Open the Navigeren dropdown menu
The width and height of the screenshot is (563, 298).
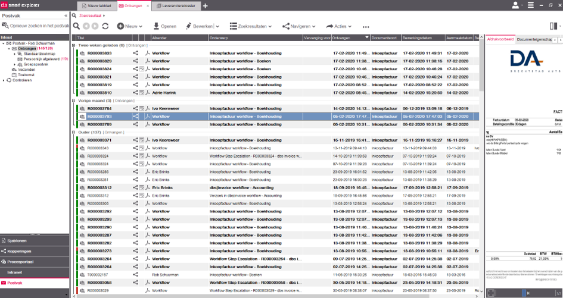(298, 26)
